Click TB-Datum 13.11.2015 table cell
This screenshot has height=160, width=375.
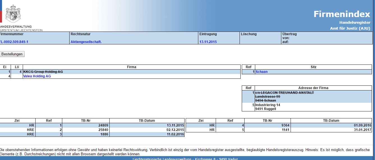click(147, 126)
